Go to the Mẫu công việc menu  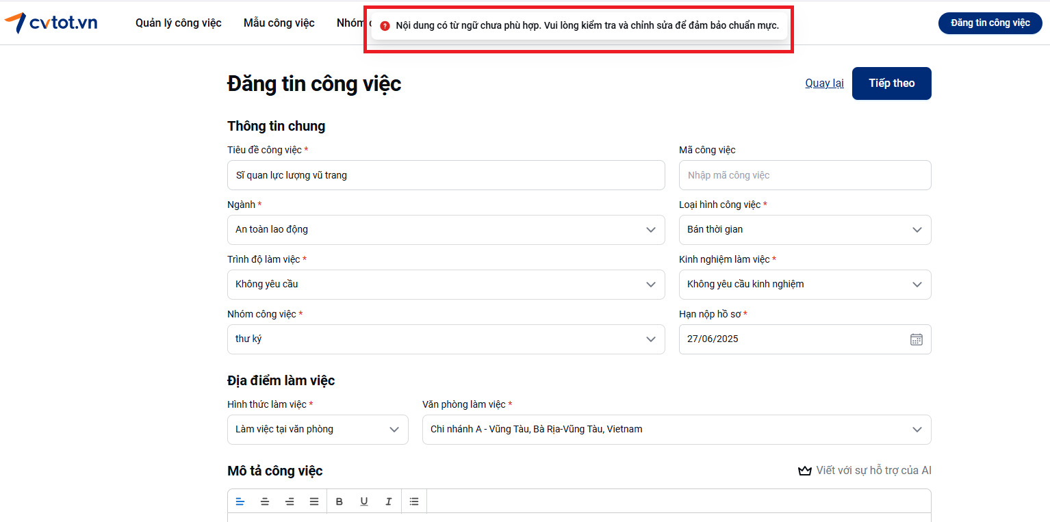pos(279,23)
